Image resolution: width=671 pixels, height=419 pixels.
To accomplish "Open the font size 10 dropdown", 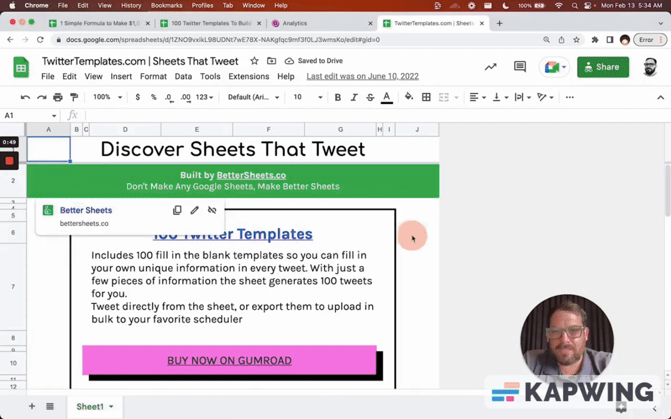I will point(308,97).
